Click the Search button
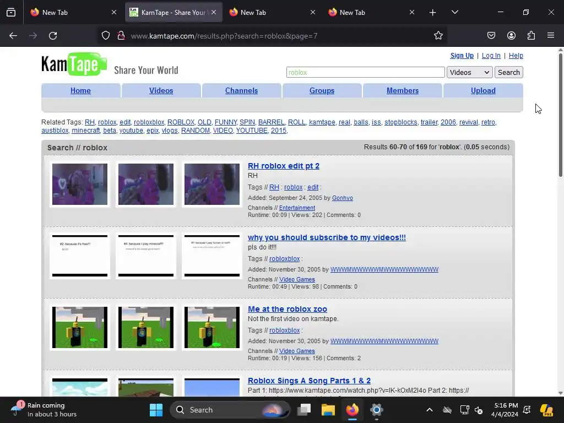Screen dimensions: 564x423 pos(508,72)
